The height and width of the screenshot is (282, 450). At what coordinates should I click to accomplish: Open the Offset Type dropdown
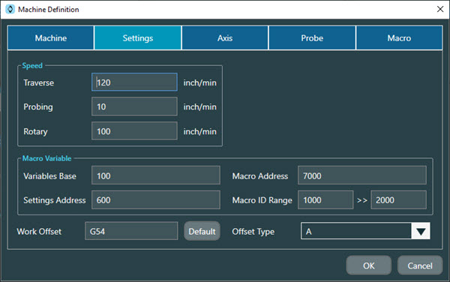pyautogui.click(x=365, y=231)
